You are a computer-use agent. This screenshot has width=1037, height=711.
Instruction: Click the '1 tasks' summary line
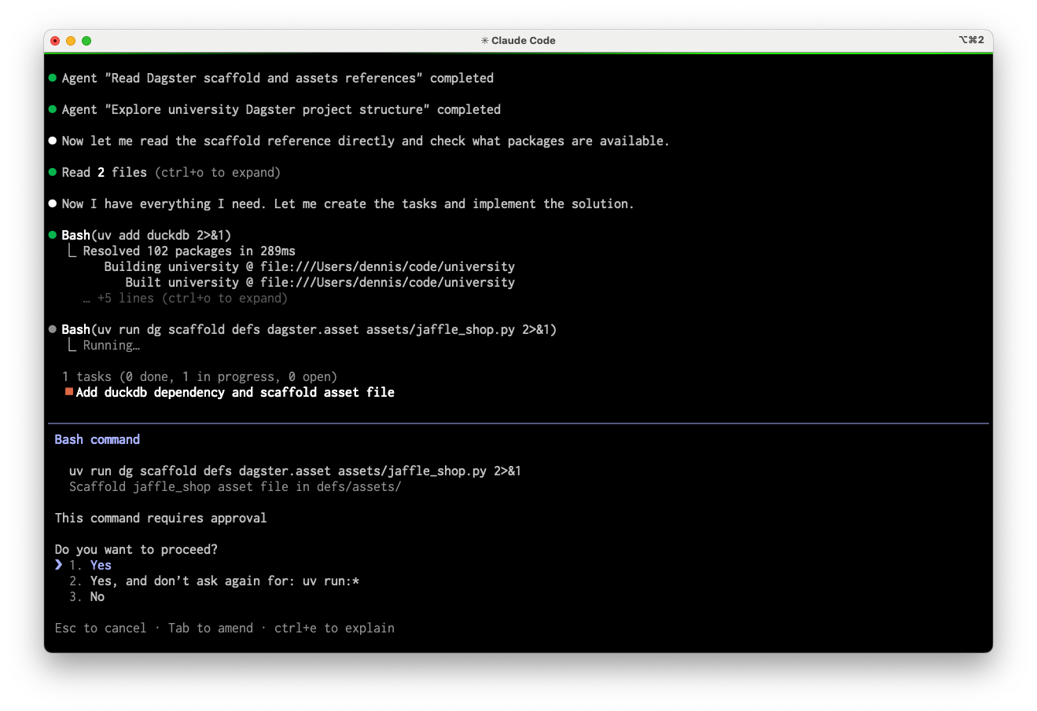200,376
